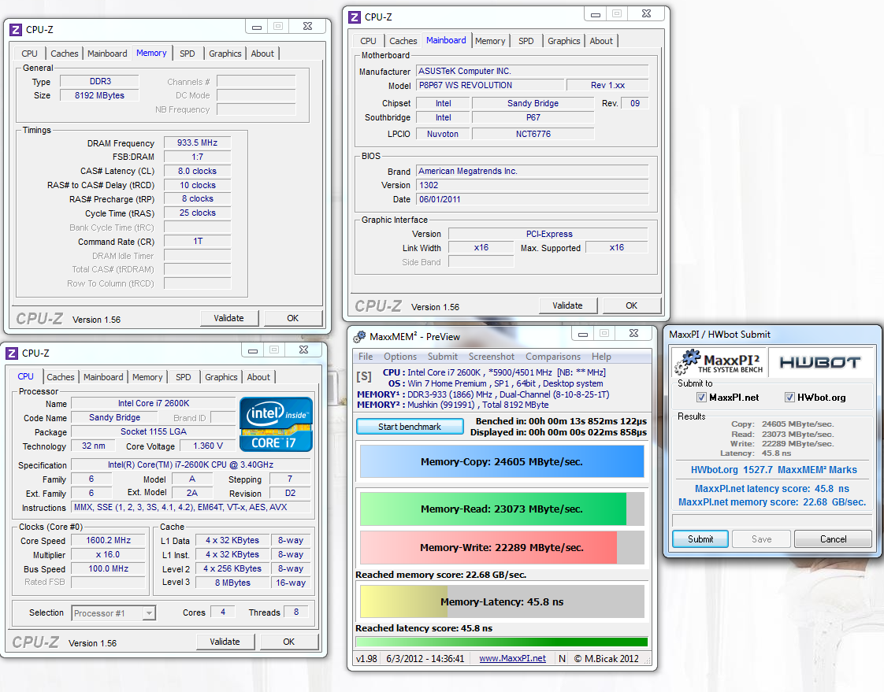Click 'HWbot.org 1527.7 MaxxMEM² Marks' text
This screenshot has width=884, height=692.
[774, 470]
